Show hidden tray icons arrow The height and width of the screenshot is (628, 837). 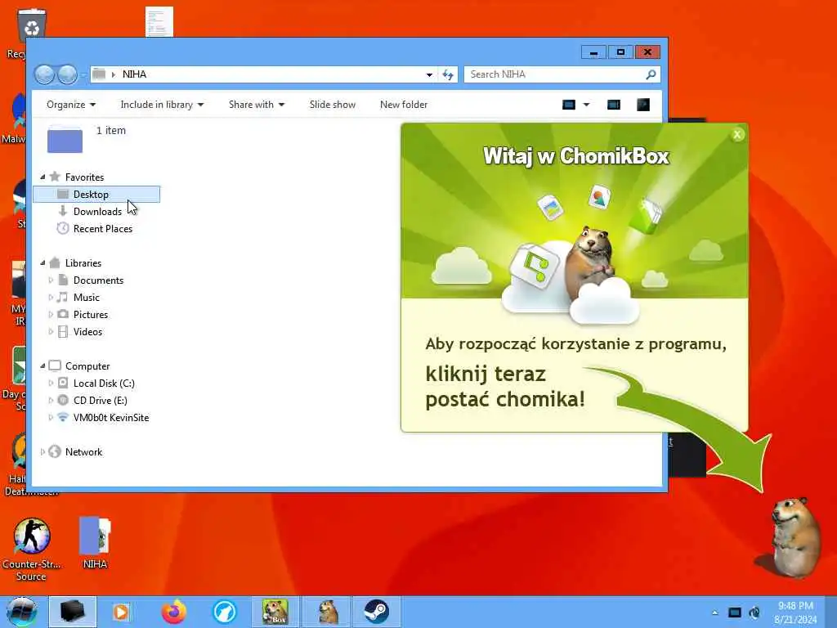(714, 612)
